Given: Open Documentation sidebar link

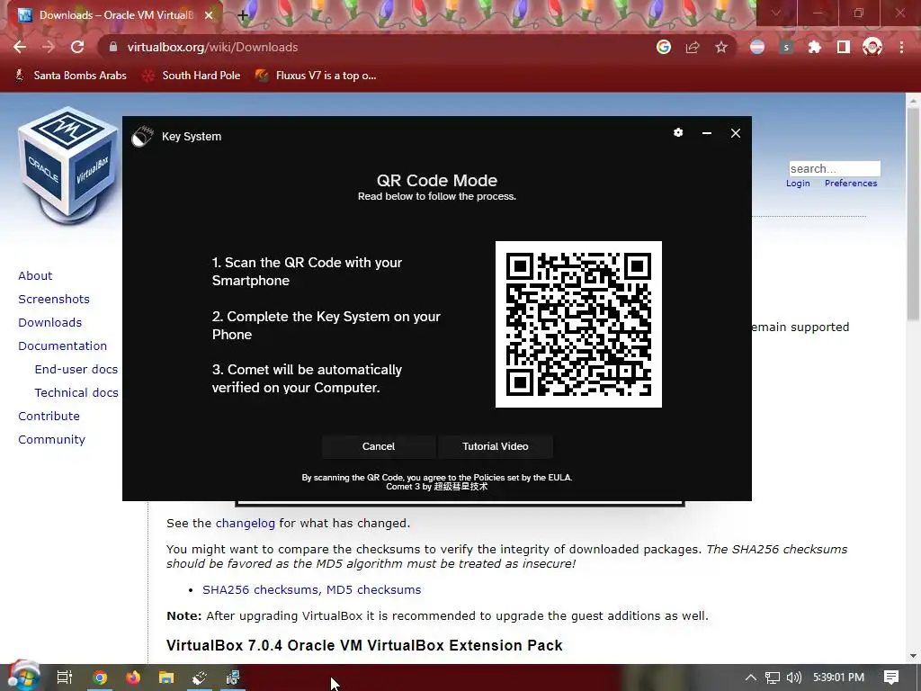Looking at the screenshot, I should pyautogui.click(x=63, y=346).
